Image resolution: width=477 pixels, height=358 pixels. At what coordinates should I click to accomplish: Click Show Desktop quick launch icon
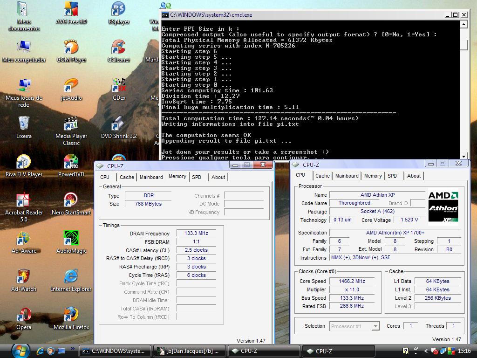(x=61, y=351)
